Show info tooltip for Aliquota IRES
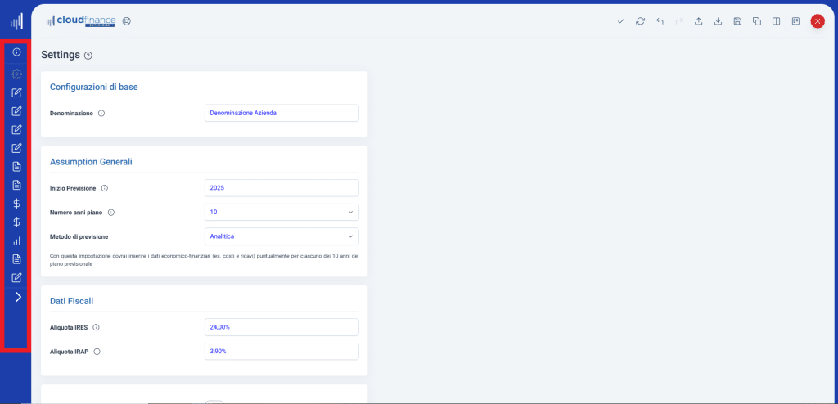838x404 pixels. click(x=96, y=327)
